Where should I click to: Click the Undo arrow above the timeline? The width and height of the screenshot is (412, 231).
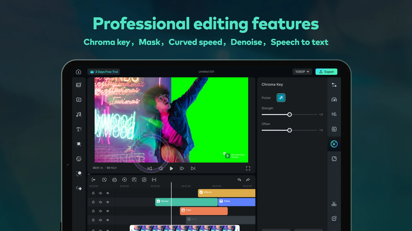click(240, 180)
